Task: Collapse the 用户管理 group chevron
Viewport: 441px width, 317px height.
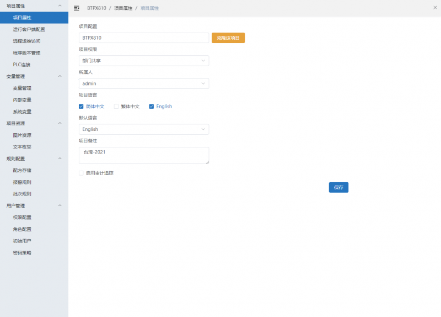Action: click(x=60, y=205)
